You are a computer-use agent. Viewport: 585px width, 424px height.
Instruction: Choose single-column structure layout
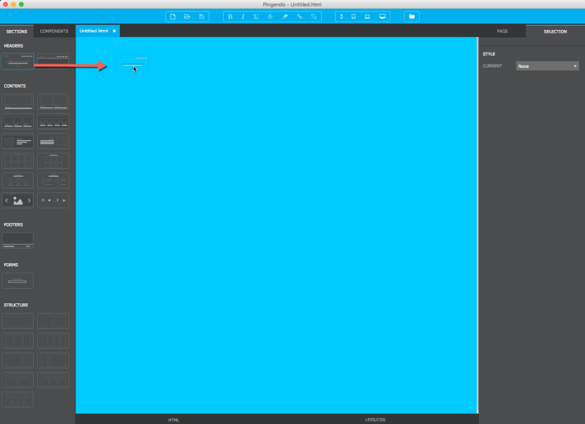[18, 321]
